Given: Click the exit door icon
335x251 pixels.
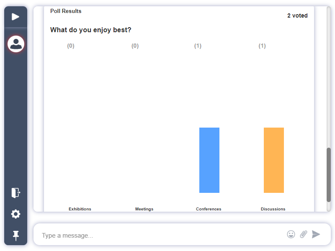Looking at the screenshot, I should point(15,192).
